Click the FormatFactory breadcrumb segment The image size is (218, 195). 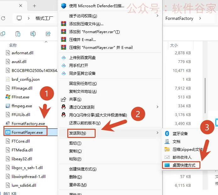pyautogui.click(x=179, y=18)
